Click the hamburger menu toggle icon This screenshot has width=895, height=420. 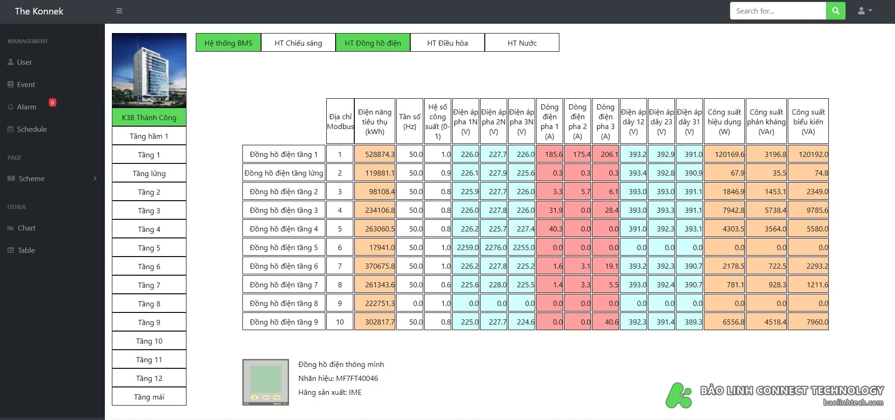pos(119,11)
